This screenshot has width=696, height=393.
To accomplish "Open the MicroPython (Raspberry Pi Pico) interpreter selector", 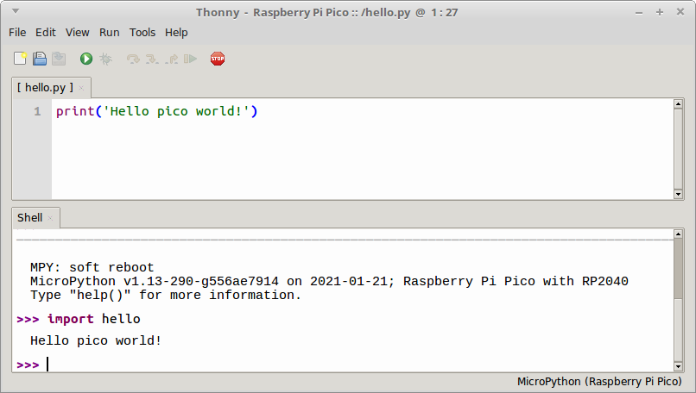I will coord(599,382).
